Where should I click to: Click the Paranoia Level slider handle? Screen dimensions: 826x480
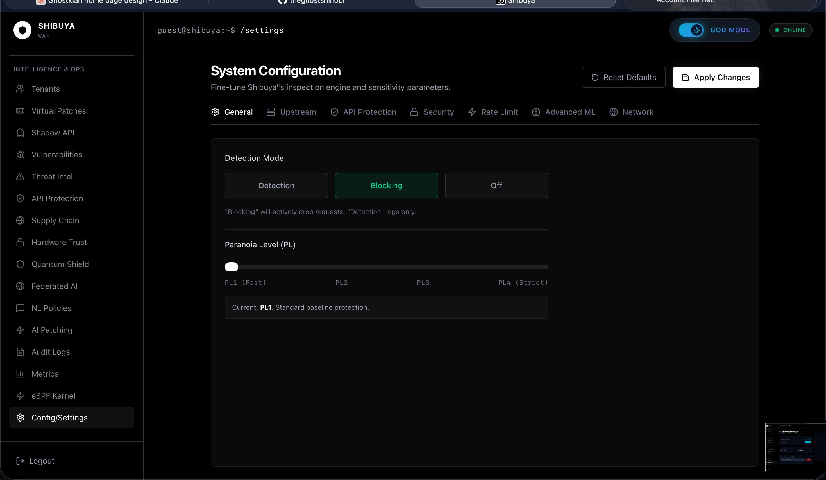(232, 267)
